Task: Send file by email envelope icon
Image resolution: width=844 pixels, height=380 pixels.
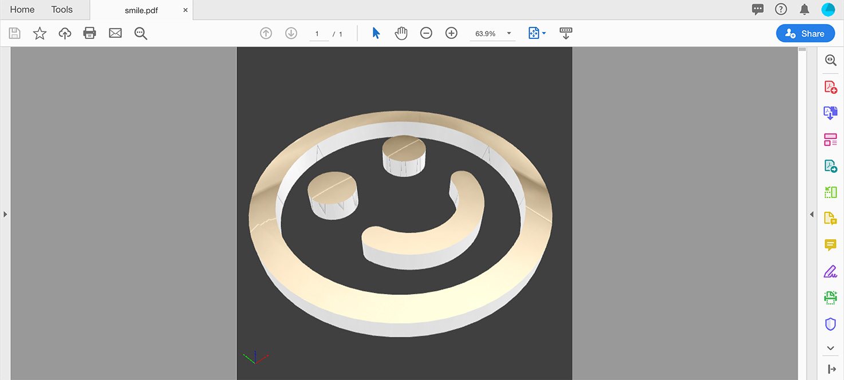Action: coord(115,33)
